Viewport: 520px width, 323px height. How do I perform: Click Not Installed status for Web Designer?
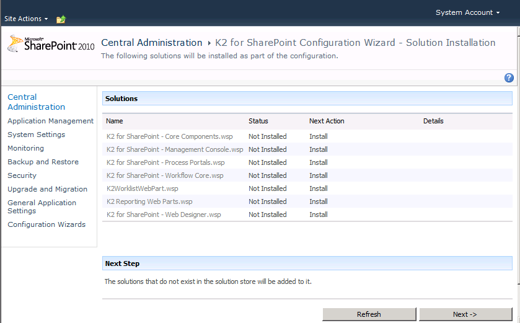coord(268,215)
